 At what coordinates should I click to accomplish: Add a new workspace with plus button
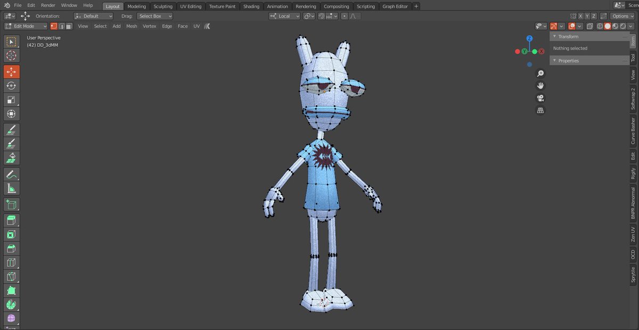pos(416,6)
